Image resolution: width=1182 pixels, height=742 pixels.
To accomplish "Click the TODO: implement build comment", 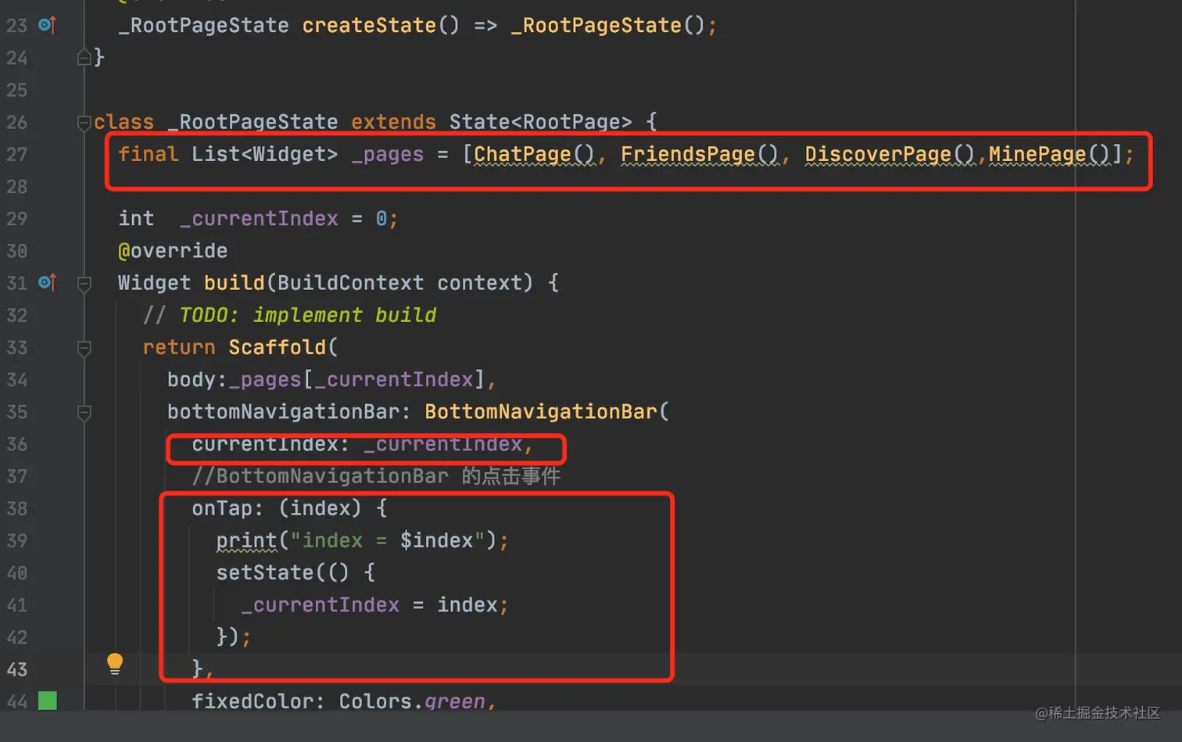I will (307, 314).
